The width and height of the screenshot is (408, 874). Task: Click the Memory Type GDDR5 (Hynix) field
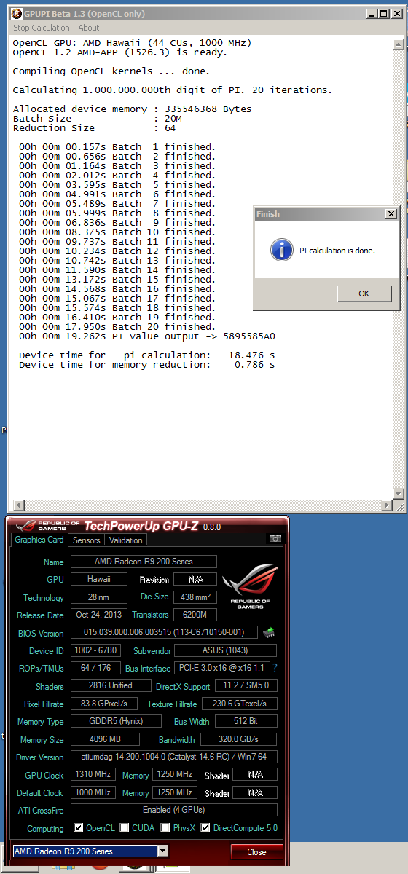(116, 721)
